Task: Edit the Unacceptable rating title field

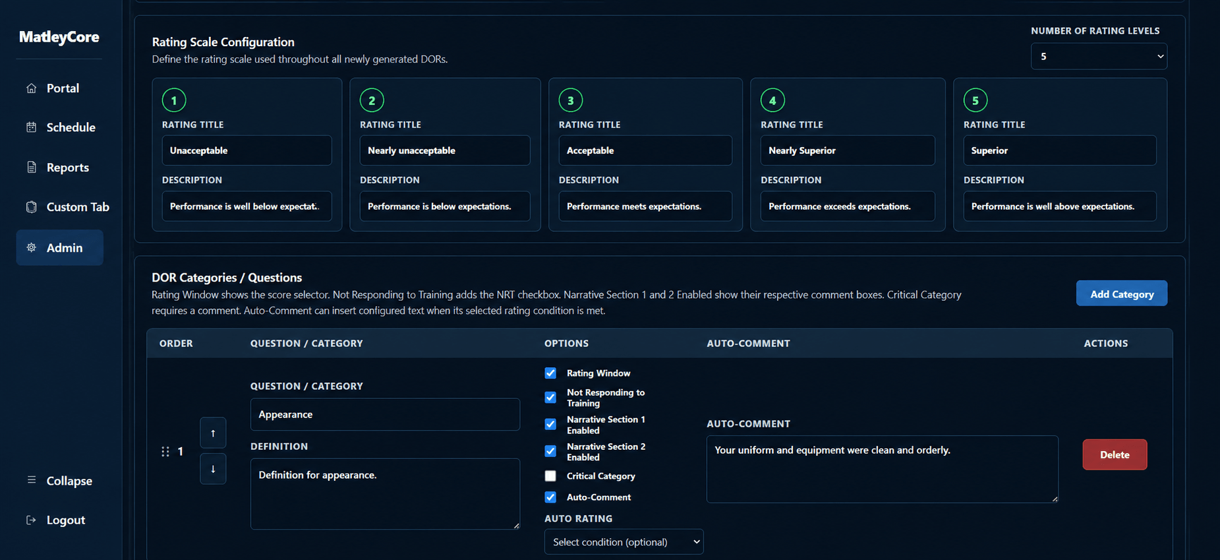Action: (x=247, y=150)
